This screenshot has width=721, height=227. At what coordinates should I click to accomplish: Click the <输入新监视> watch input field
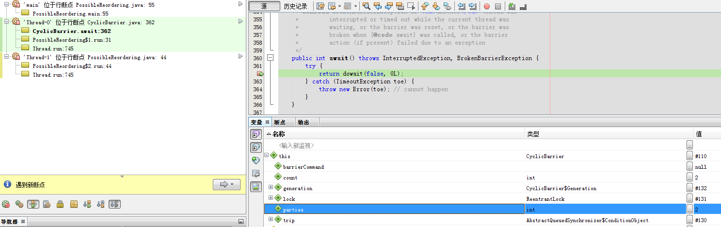pos(296,146)
